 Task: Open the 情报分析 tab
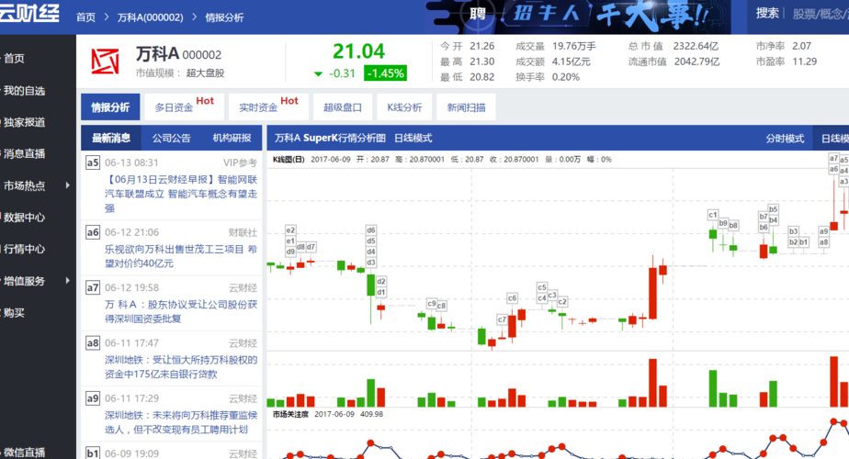pos(110,107)
